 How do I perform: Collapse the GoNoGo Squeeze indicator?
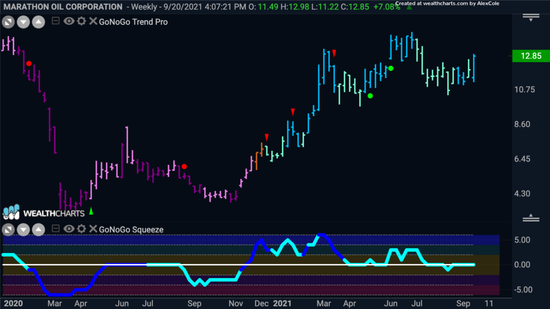coord(55,229)
